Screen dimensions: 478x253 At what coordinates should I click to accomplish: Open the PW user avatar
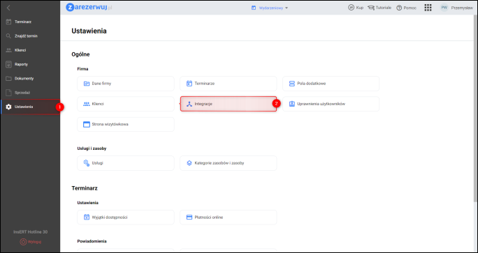point(444,8)
